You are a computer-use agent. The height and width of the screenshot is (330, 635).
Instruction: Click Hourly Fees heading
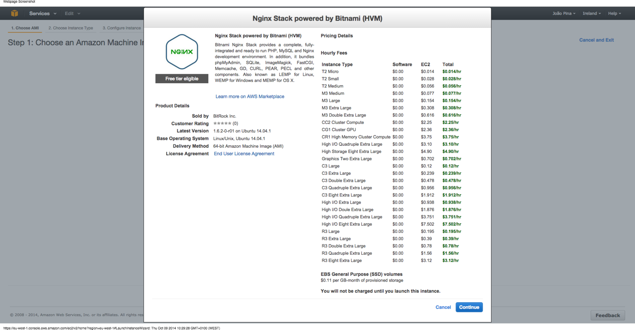(334, 53)
